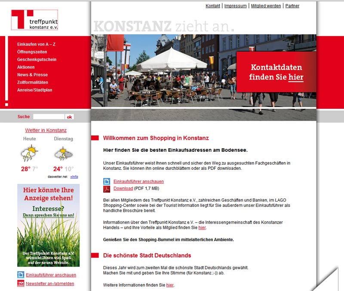Click the 'Hier finden Sie die besten Einkaufsadressen' subheading
The image size is (344, 291).
175,150
